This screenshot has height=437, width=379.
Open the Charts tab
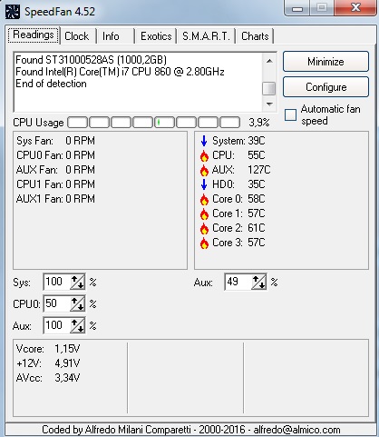[x=255, y=36]
